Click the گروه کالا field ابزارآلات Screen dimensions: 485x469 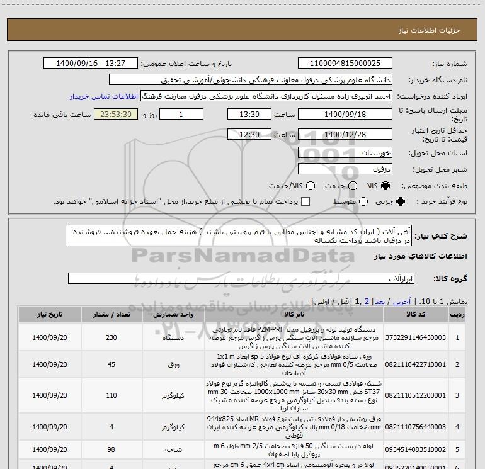click(x=241, y=278)
